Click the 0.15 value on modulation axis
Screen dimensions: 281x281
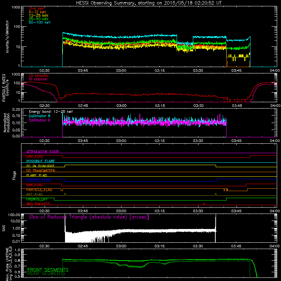tap(16, 116)
